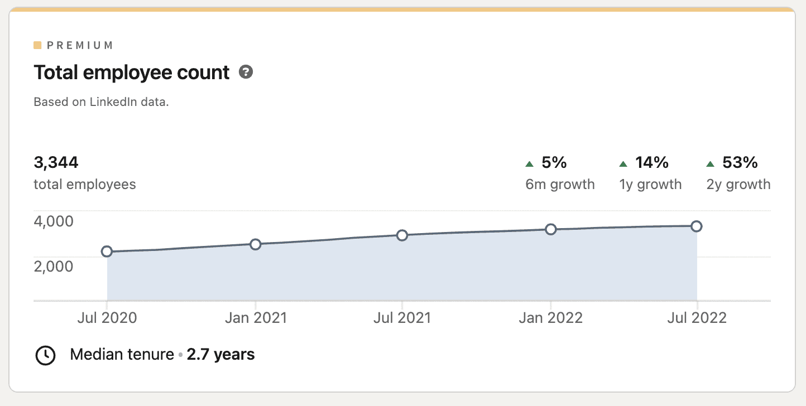The image size is (806, 406).
Task: Select the Jul 2021 data point marker
Action: click(x=403, y=235)
